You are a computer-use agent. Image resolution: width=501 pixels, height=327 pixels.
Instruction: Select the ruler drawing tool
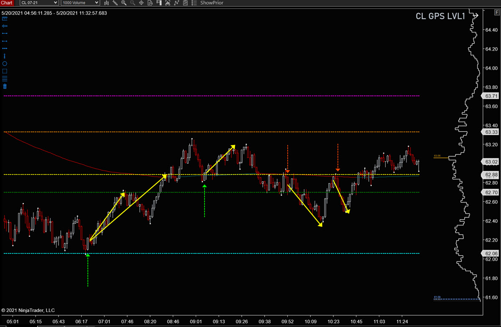click(5, 18)
